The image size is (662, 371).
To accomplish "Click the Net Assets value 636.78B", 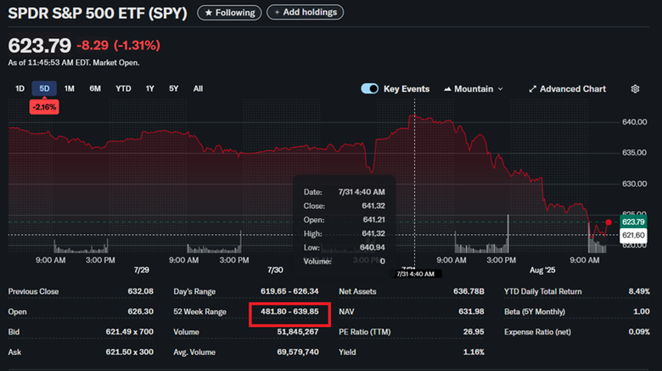I will (x=468, y=291).
